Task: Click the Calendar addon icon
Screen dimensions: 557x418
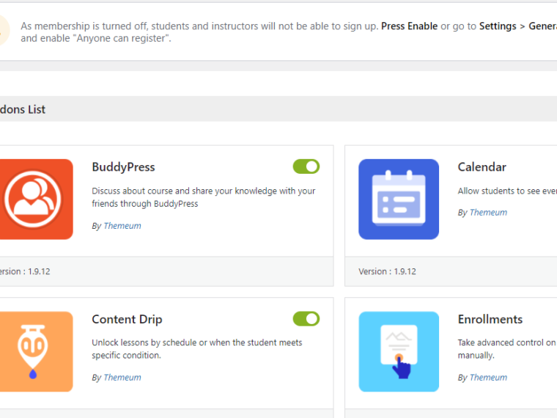Action: coord(398,199)
